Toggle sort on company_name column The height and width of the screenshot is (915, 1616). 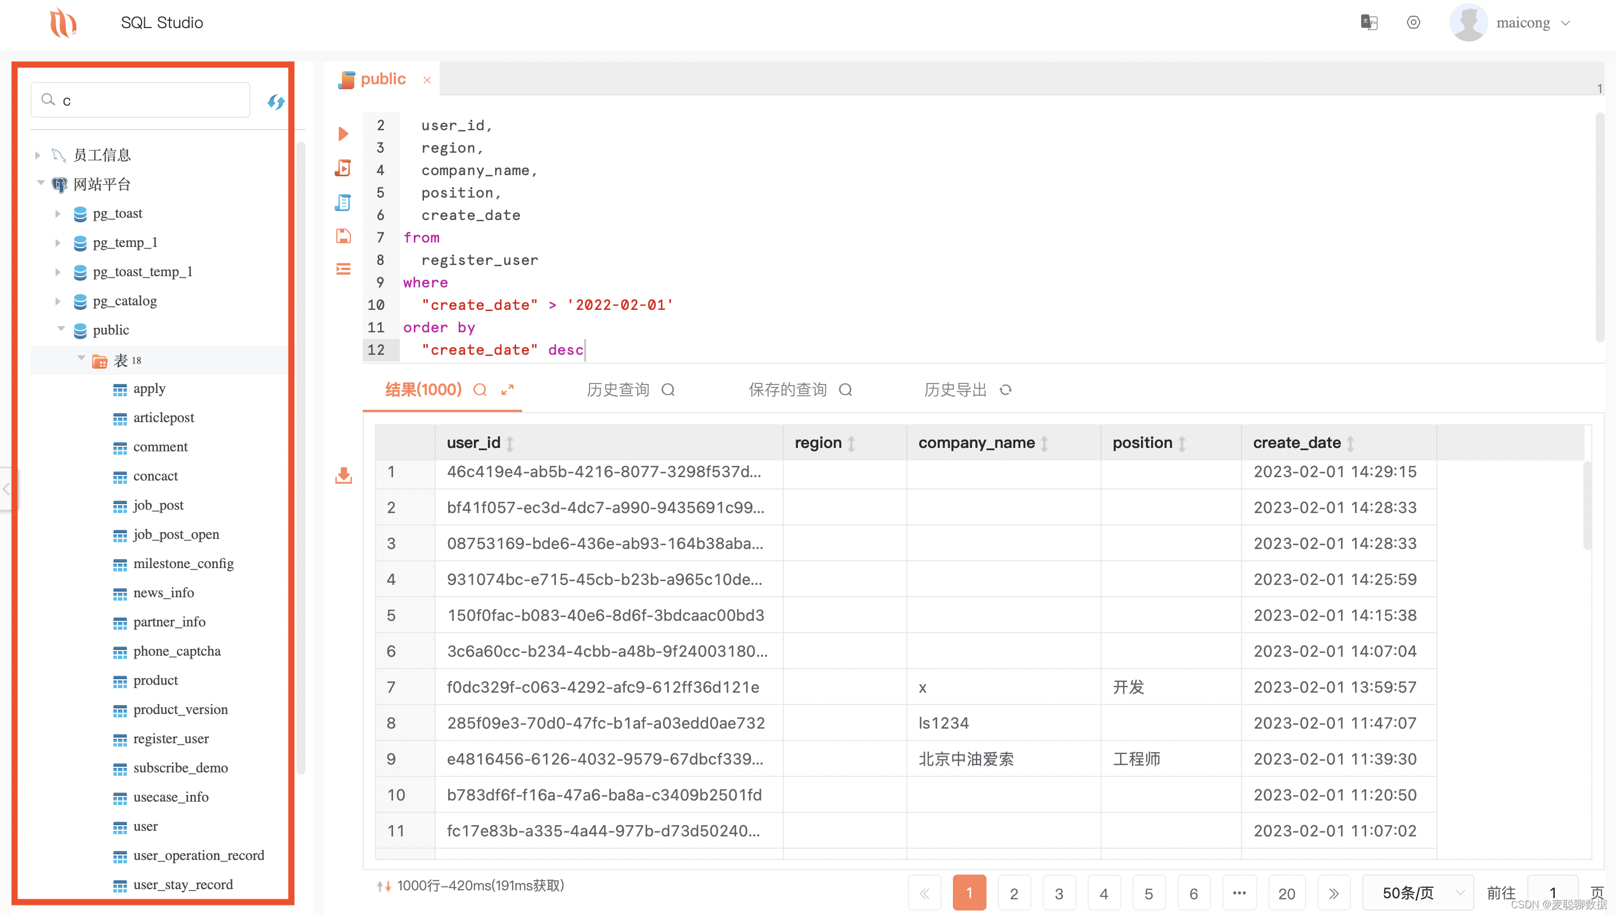click(x=1044, y=443)
